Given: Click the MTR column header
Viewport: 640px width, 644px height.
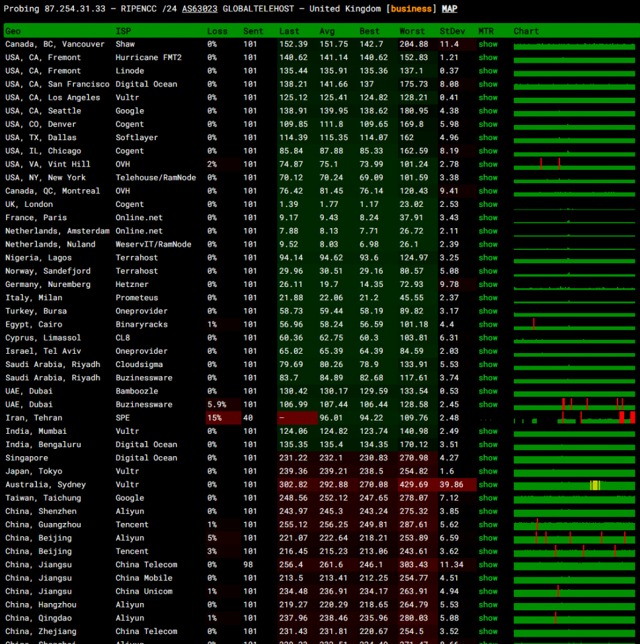Looking at the screenshot, I should tap(486, 31).
